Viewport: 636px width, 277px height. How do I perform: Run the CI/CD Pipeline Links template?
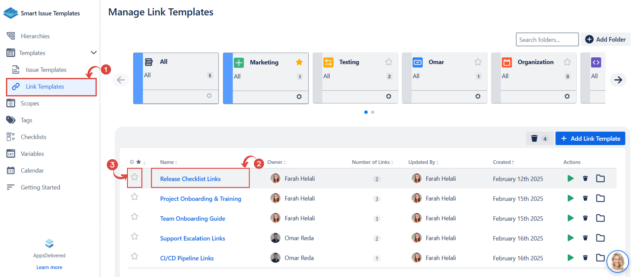tap(570, 258)
